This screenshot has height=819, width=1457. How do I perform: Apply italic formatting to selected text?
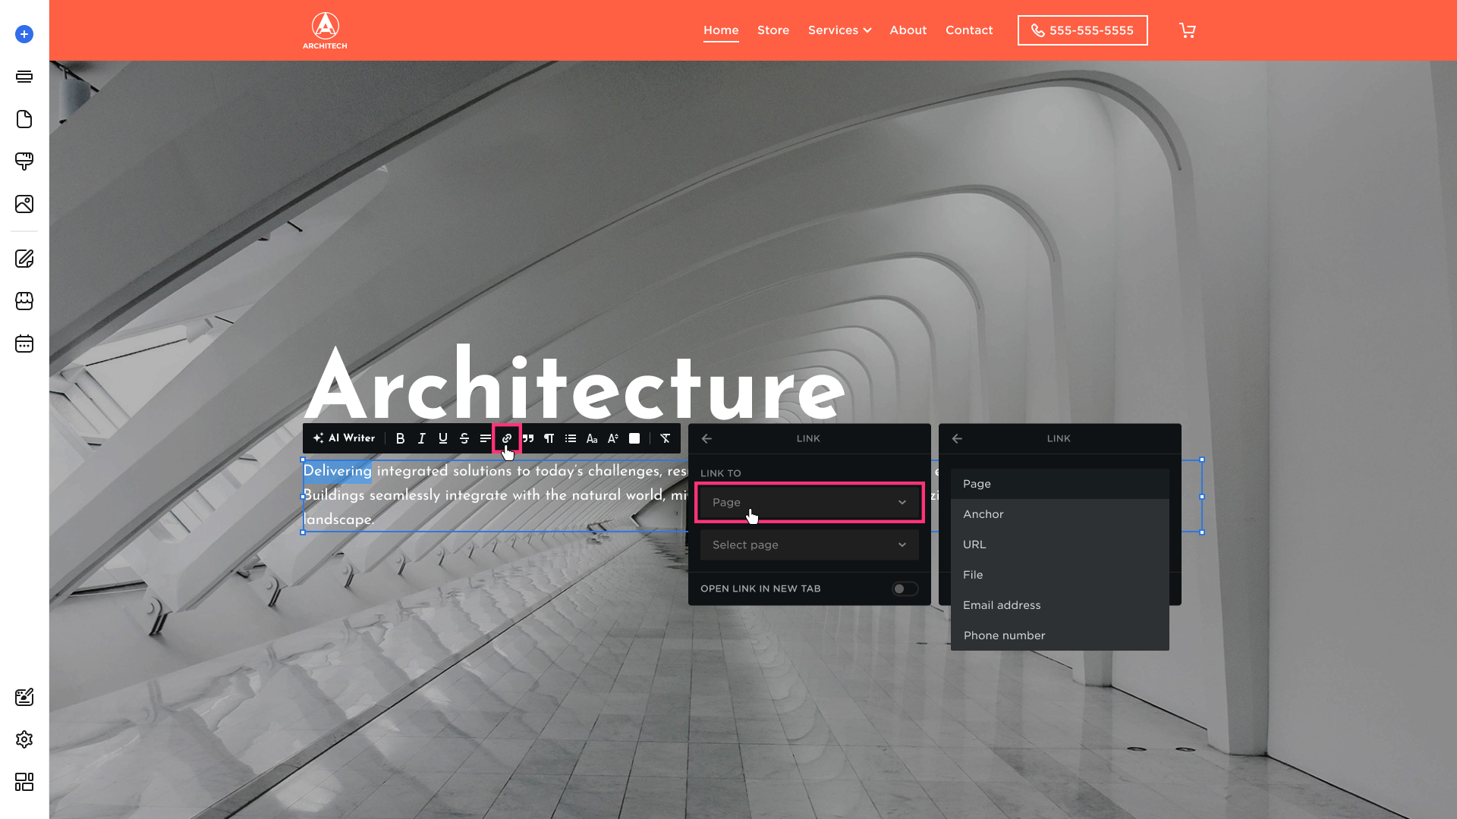point(422,438)
